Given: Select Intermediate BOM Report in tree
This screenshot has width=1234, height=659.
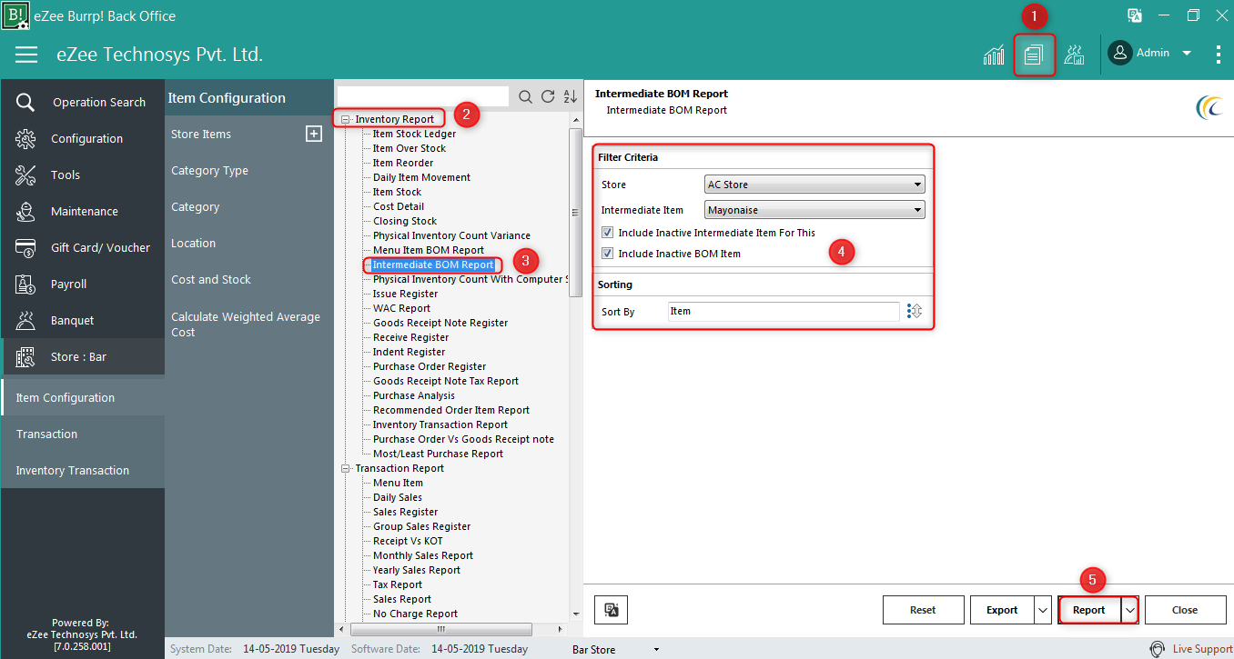Looking at the screenshot, I should click(x=433, y=265).
